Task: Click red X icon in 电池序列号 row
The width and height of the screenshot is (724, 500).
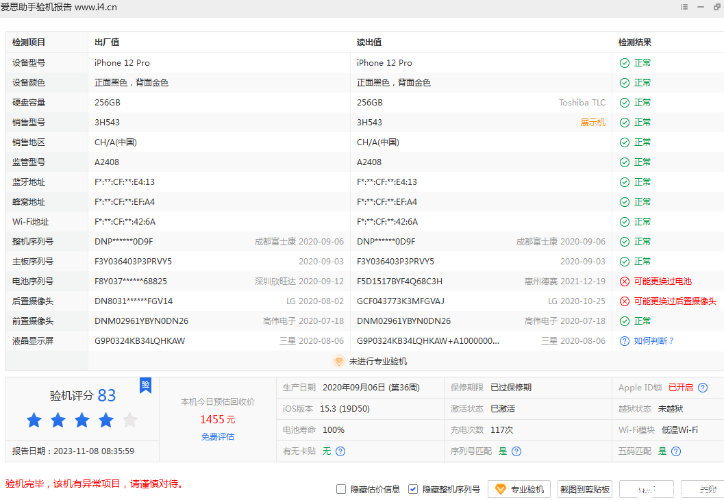Action: pos(624,281)
